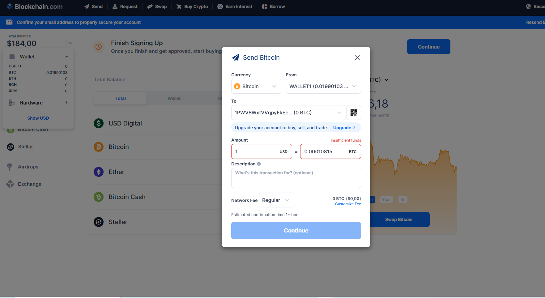The image size is (545, 298).
Task: Open the Currency Bitcoin dropdown
Action: coord(256,86)
